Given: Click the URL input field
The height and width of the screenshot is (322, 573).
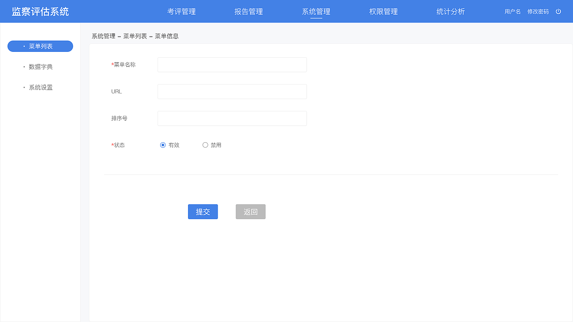Looking at the screenshot, I should [231, 91].
